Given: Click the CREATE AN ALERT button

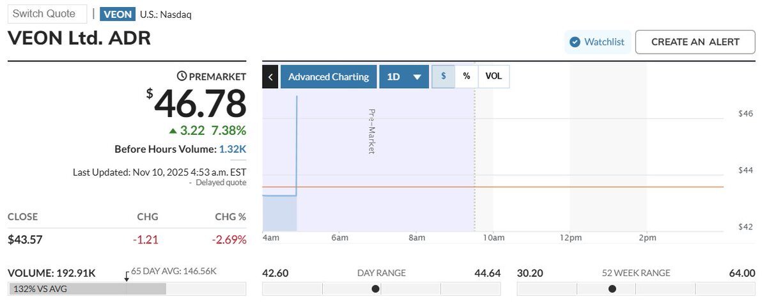Looking at the screenshot, I should [695, 42].
